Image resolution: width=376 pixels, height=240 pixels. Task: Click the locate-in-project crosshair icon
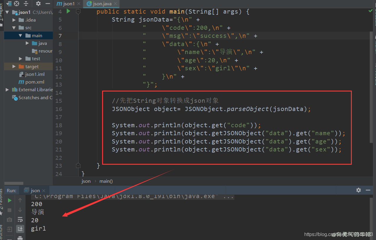click(17, 4)
